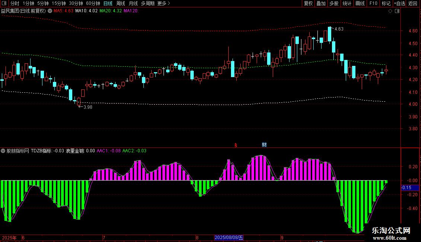Expand the sub-chart indicator dropdown arrow
Image resolution: width=421 pixels, height=242 pixels.
coord(3,151)
